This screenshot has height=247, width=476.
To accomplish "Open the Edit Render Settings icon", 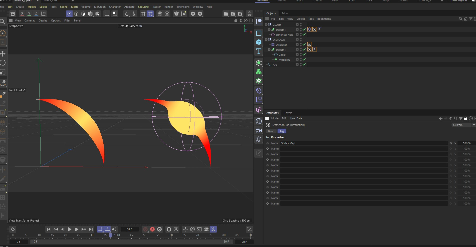I will tap(240, 14).
